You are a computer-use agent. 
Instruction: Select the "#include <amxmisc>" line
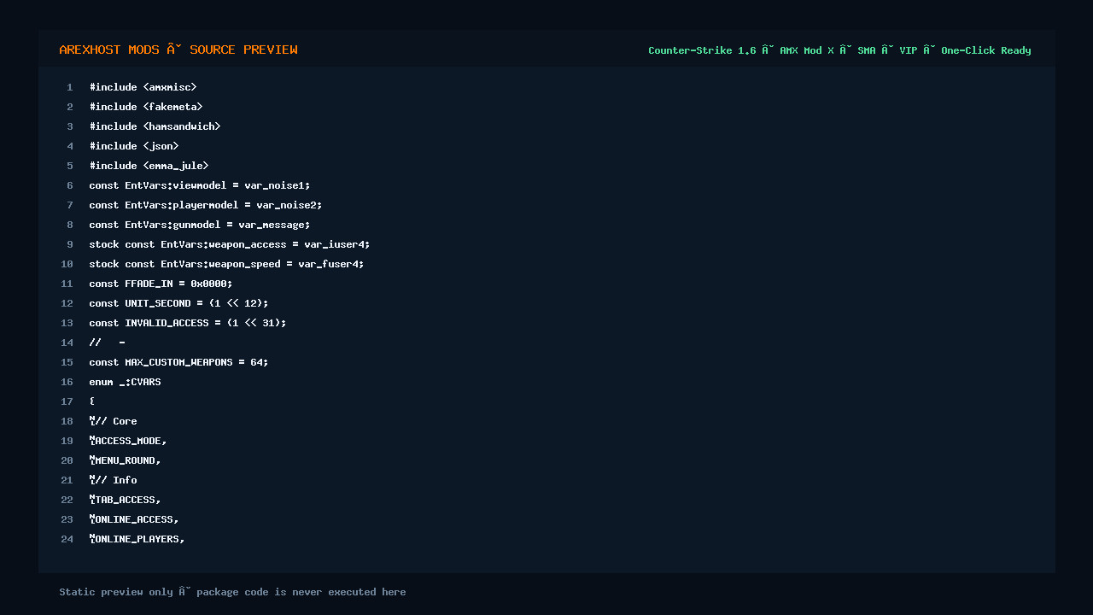click(x=143, y=87)
